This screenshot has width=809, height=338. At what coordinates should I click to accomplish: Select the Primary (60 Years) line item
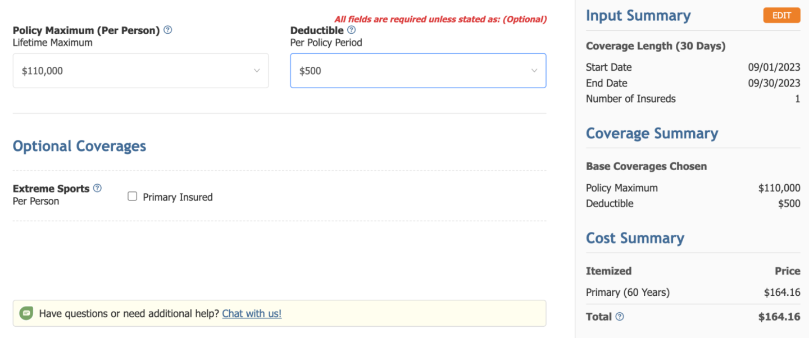pyautogui.click(x=628, y=292)
